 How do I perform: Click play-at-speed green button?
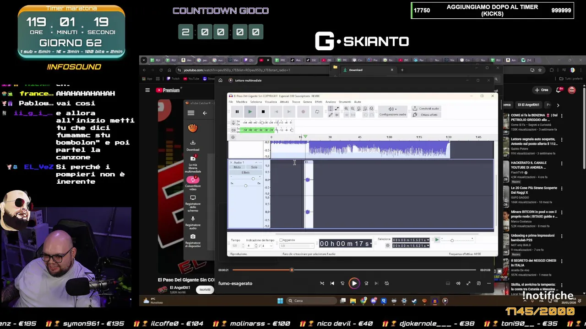coord(437,239)
